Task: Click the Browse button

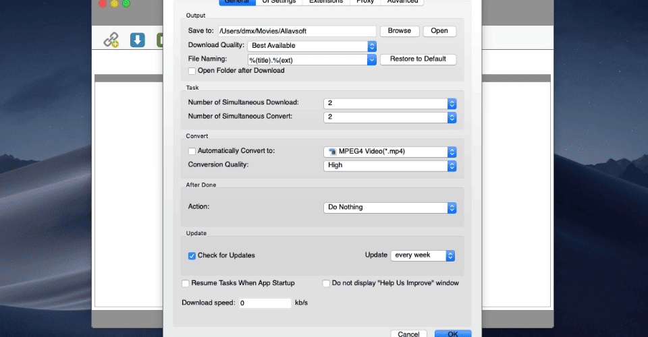Action: (x=399, y=31)
